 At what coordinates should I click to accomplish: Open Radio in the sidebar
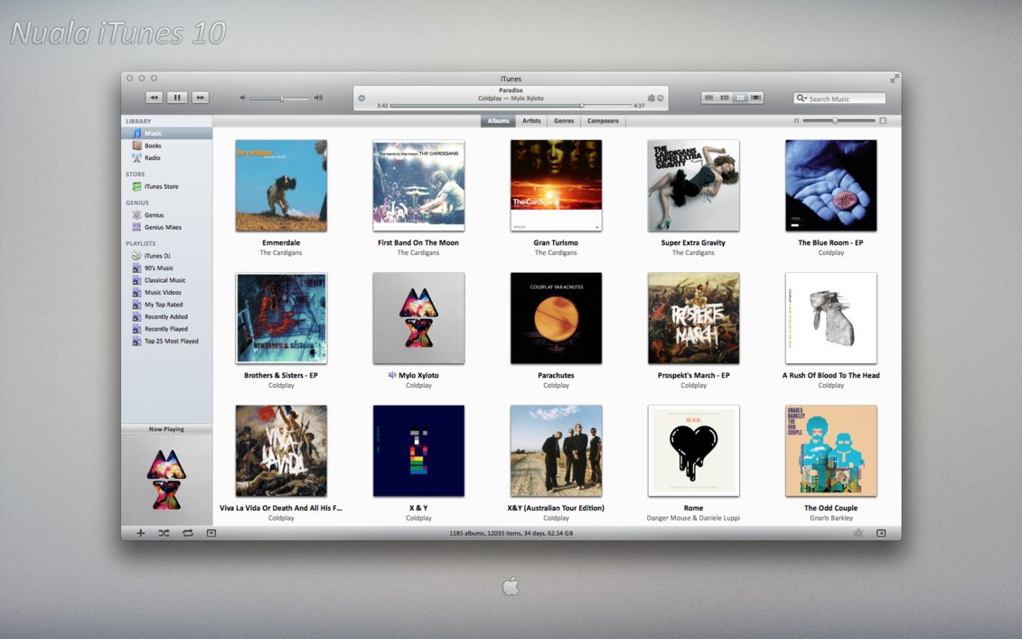167,158
